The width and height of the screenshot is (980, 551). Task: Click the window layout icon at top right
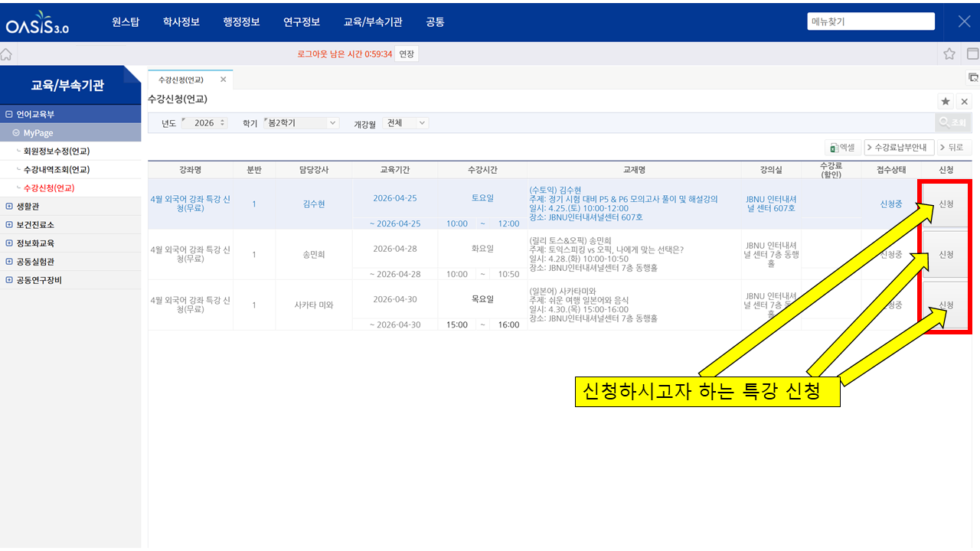pos(972,54)
